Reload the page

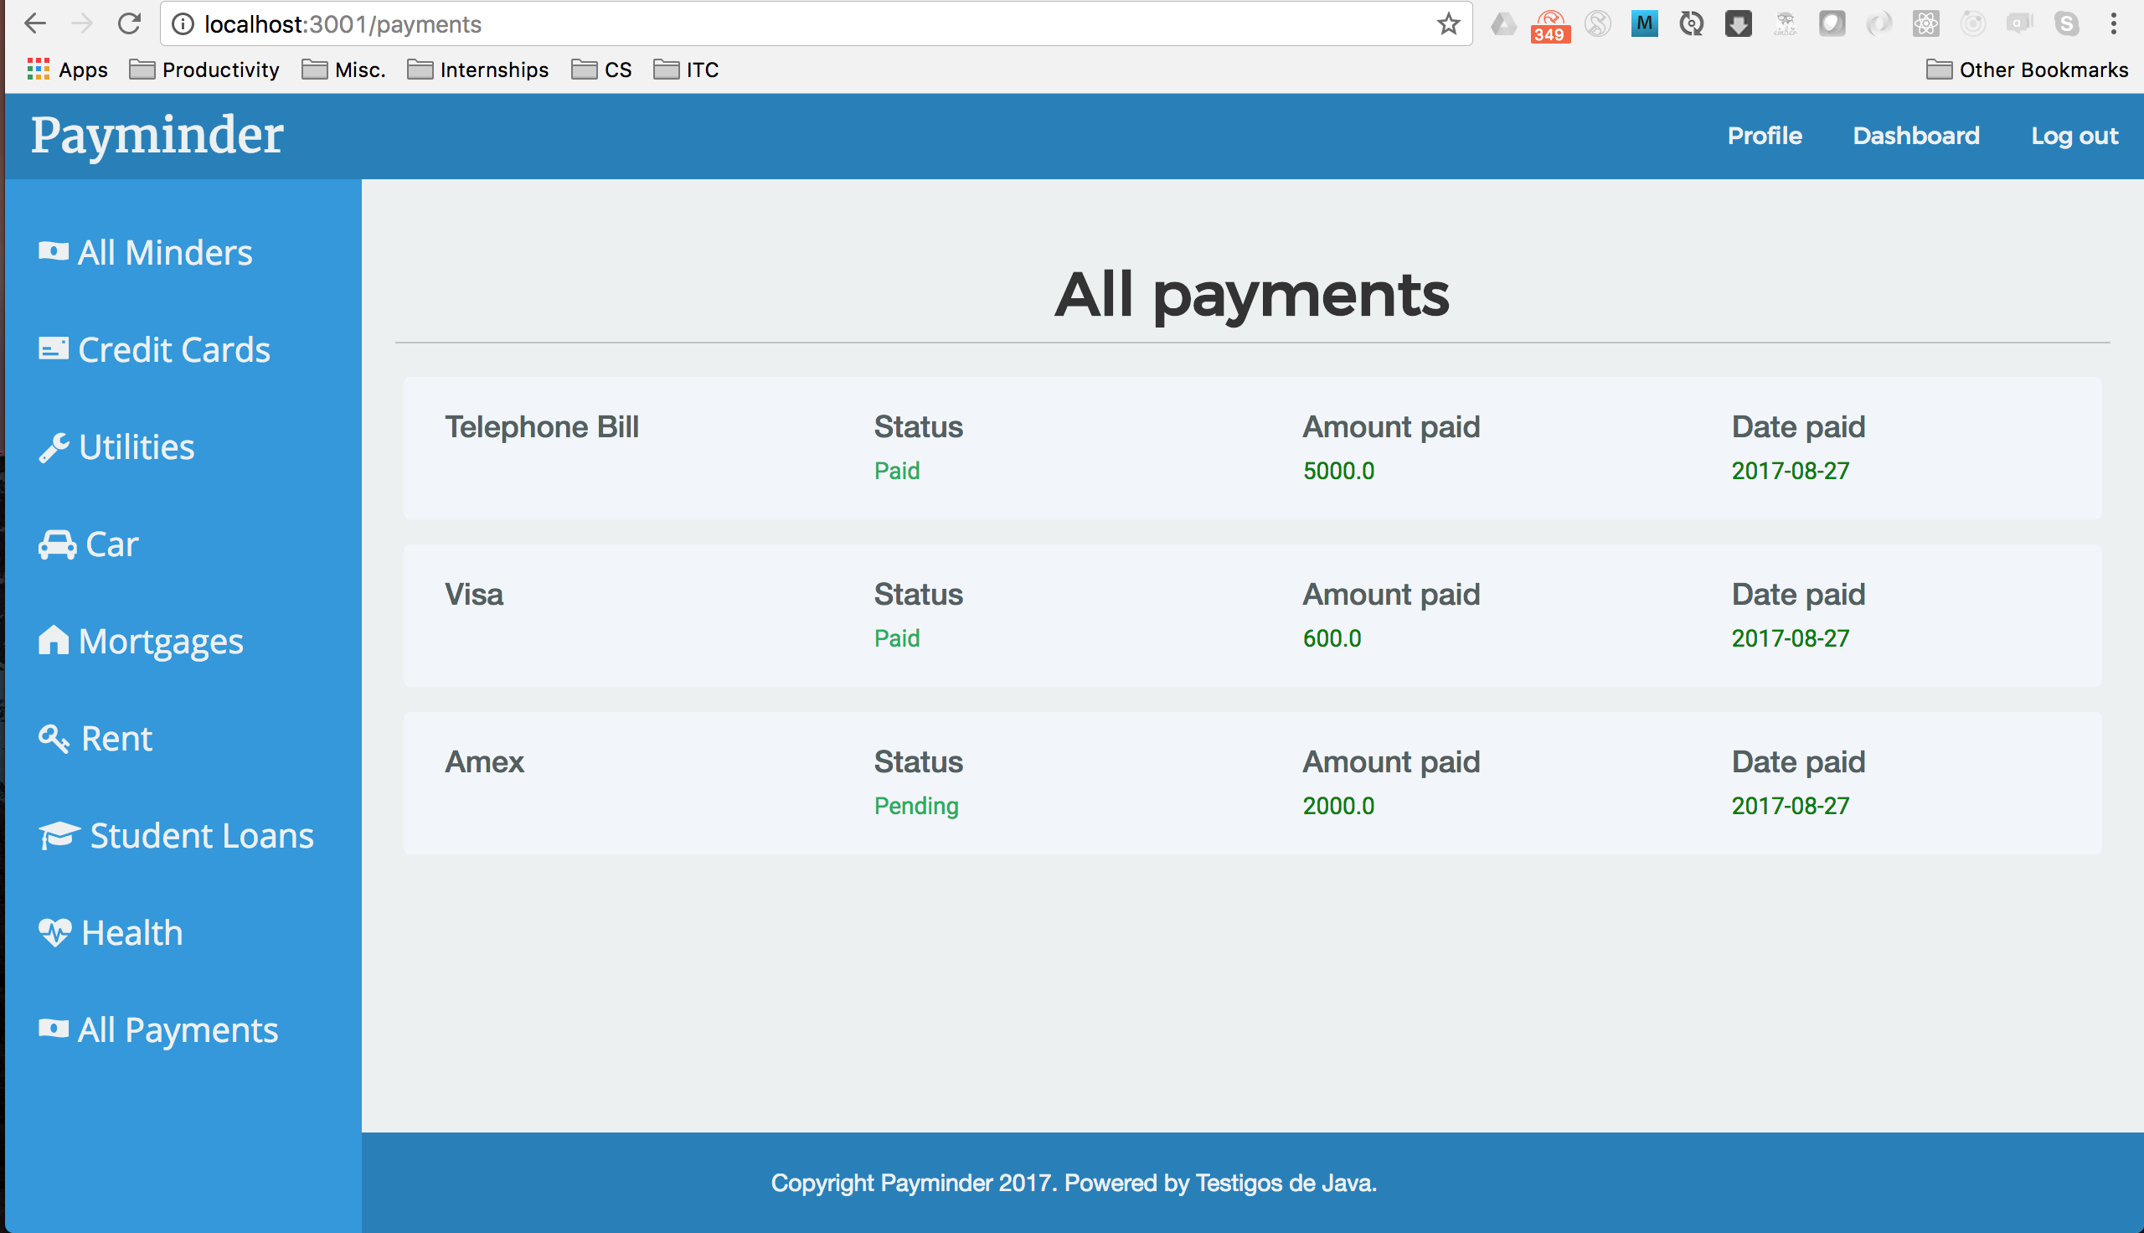129,24
